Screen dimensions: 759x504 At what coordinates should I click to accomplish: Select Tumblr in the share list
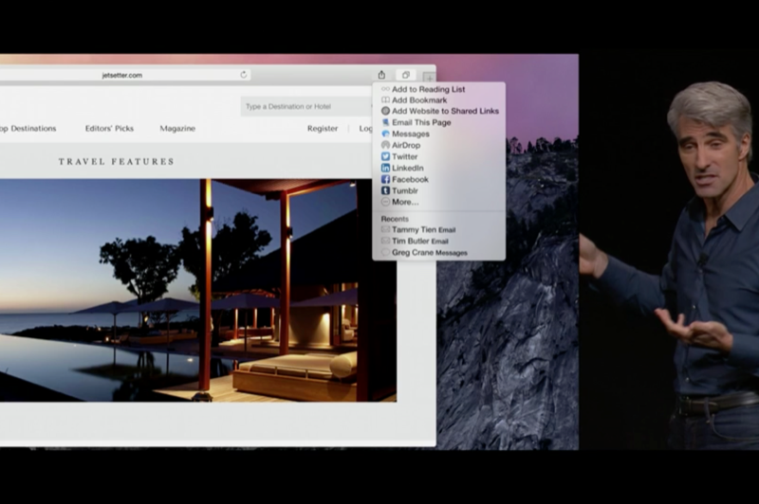[x=404, y=190]
